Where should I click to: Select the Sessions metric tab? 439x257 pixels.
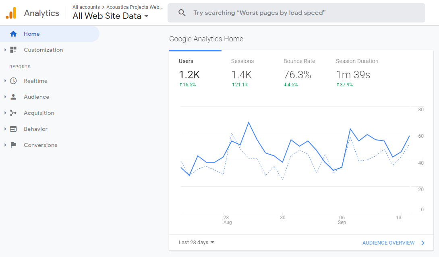click(242, 72)
